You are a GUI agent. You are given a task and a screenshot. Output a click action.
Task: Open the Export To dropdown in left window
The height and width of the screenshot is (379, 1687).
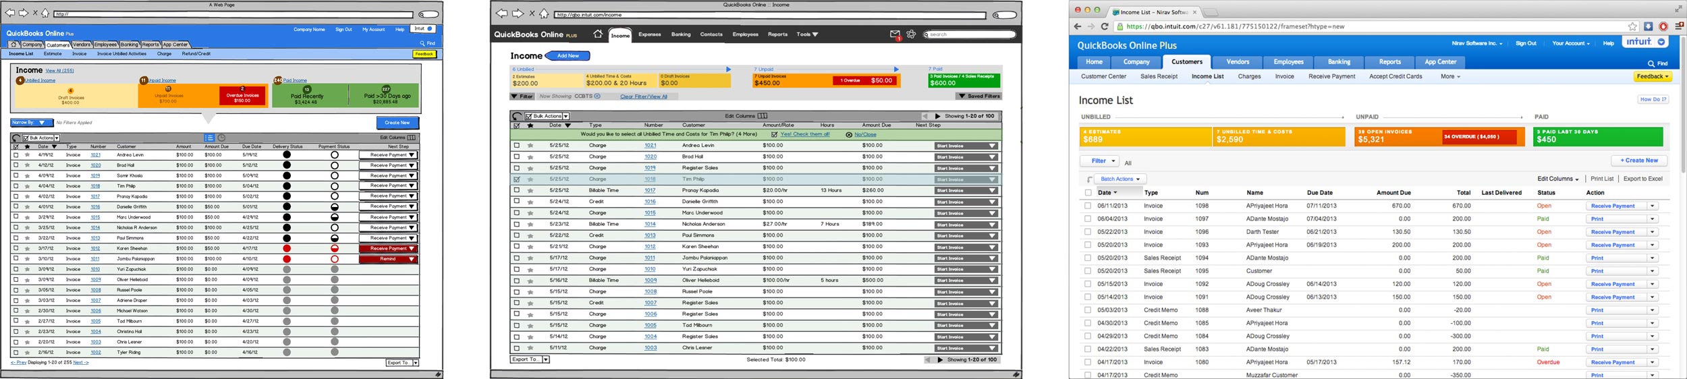[x=402, y=363]
